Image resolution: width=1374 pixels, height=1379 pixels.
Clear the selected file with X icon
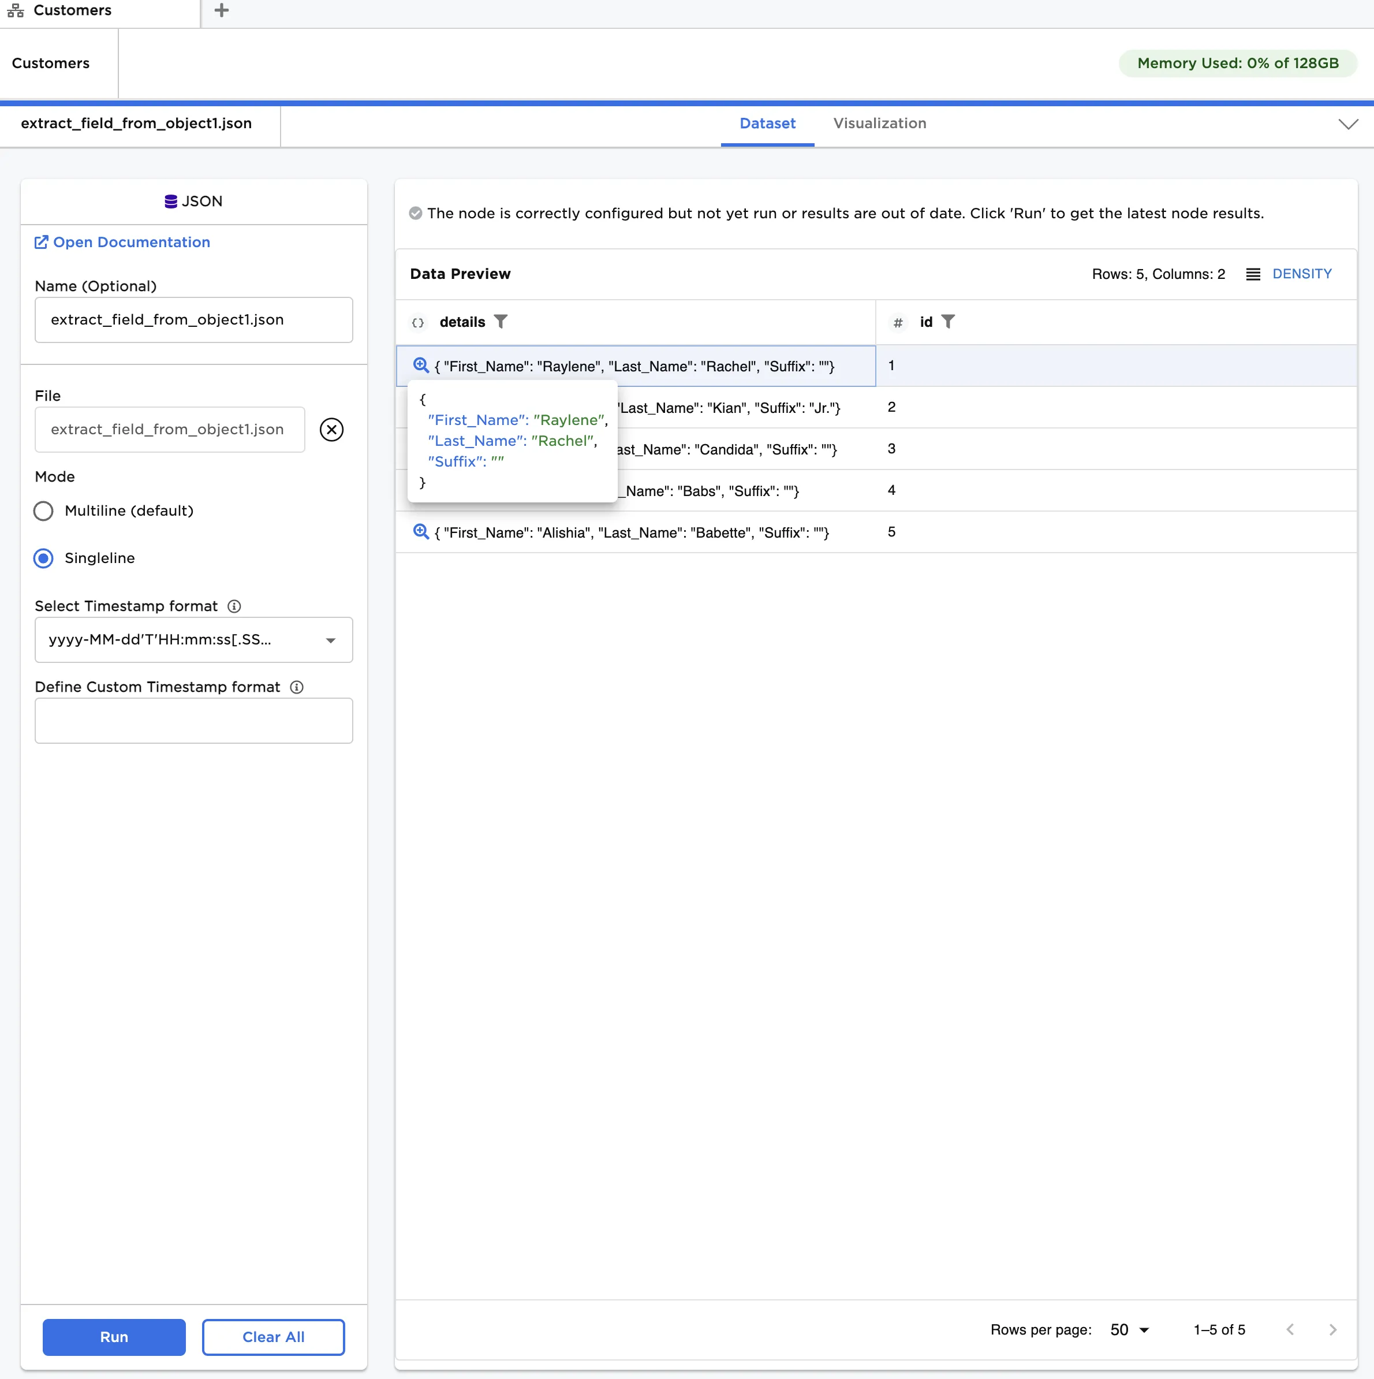click(331, 430)
